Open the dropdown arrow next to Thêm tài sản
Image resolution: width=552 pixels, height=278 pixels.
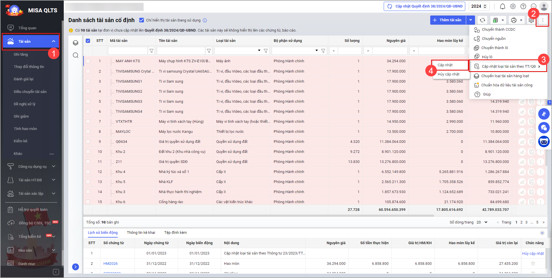click(x=470, y=20)
